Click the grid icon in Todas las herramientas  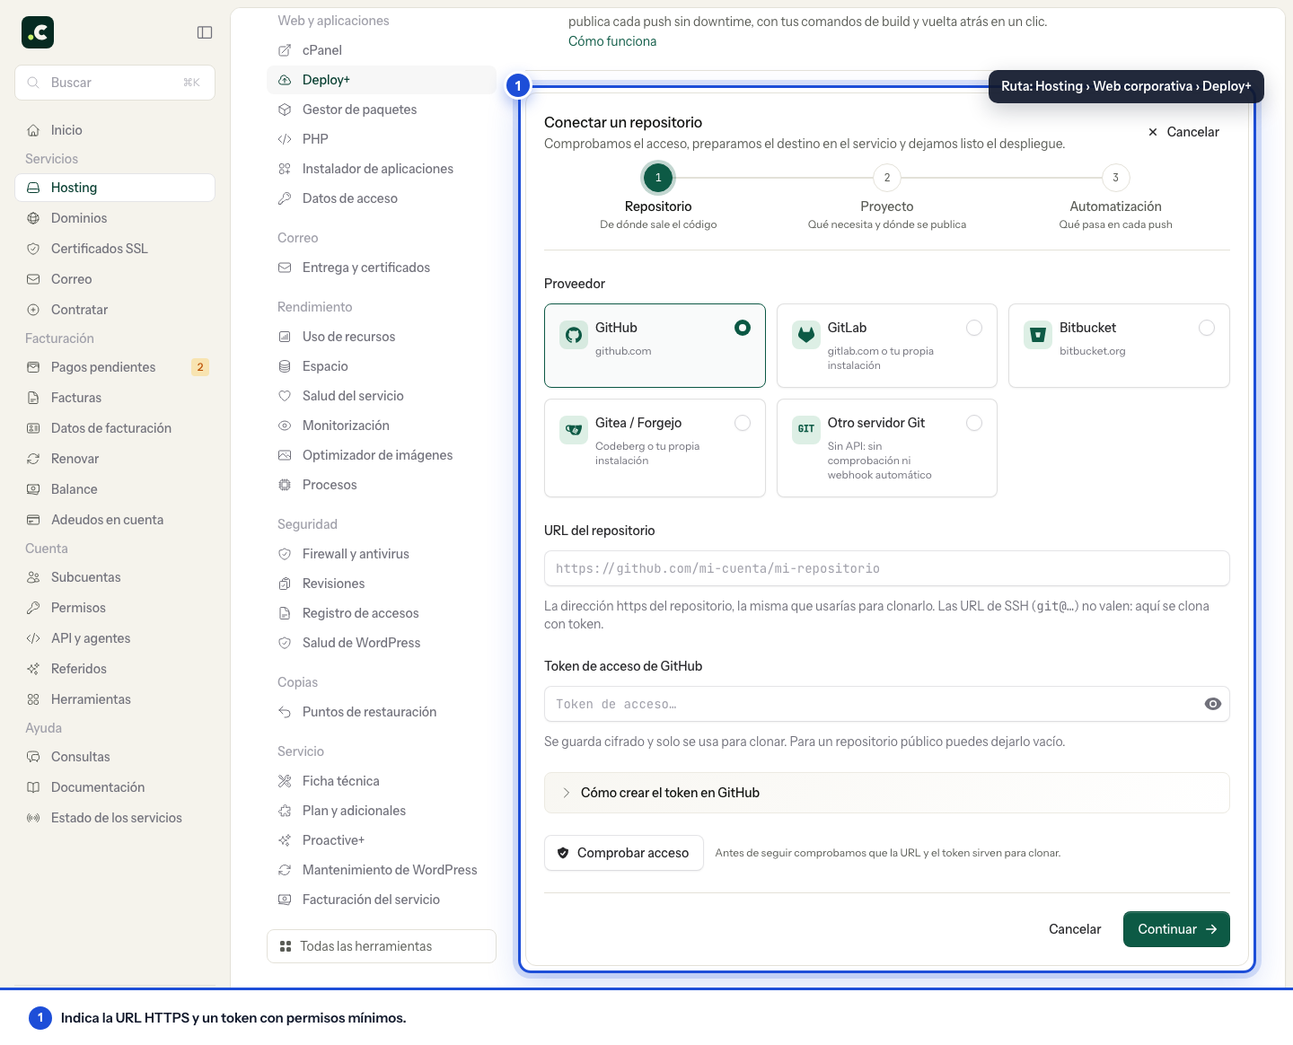tap(286, 946)
